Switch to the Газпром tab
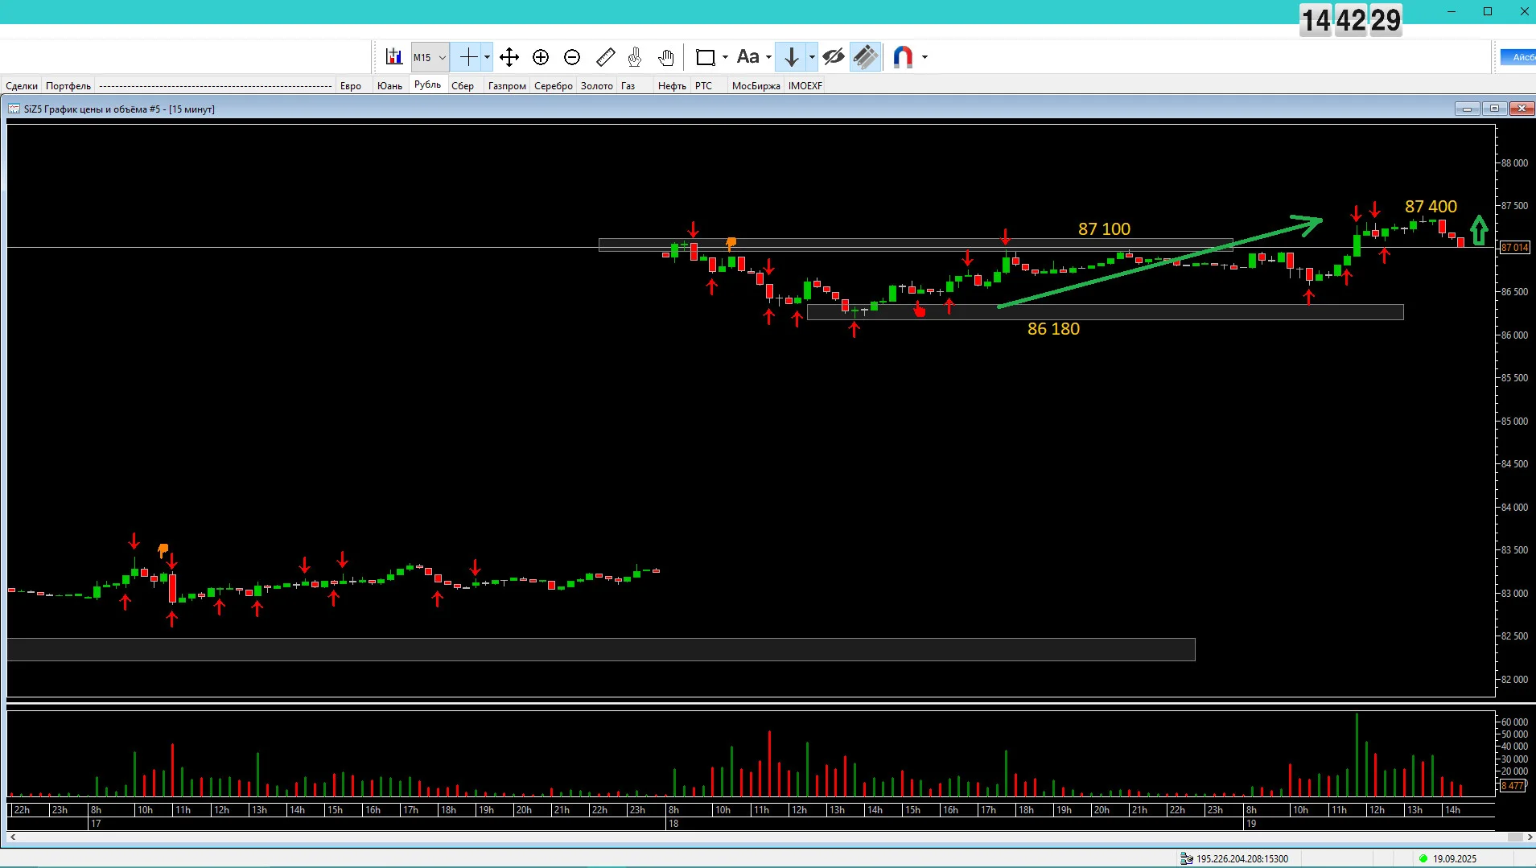 (507, 86)
